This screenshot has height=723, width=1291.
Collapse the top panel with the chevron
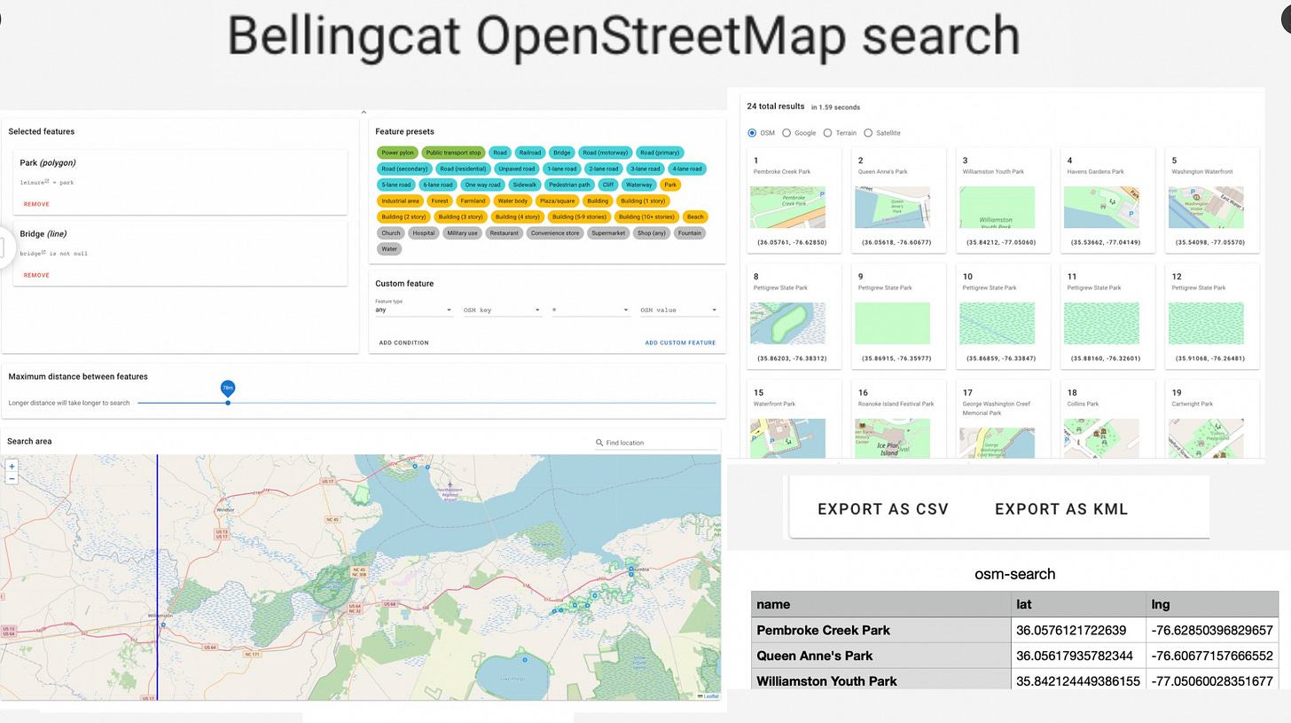click(364, 113)
